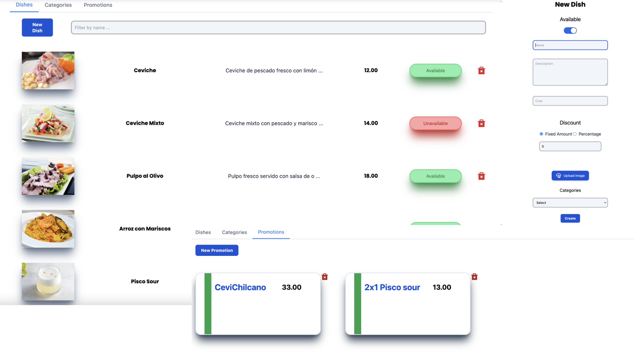
Task: Open the 2x1 Pisco sour promotion title
Action: coord(392,287)
